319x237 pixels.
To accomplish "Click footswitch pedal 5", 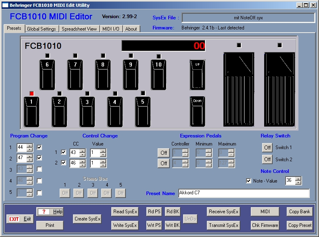I will (143, 112).
